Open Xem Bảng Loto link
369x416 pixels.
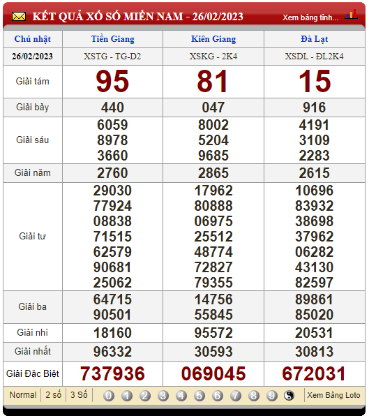click(x=333, y=395)
